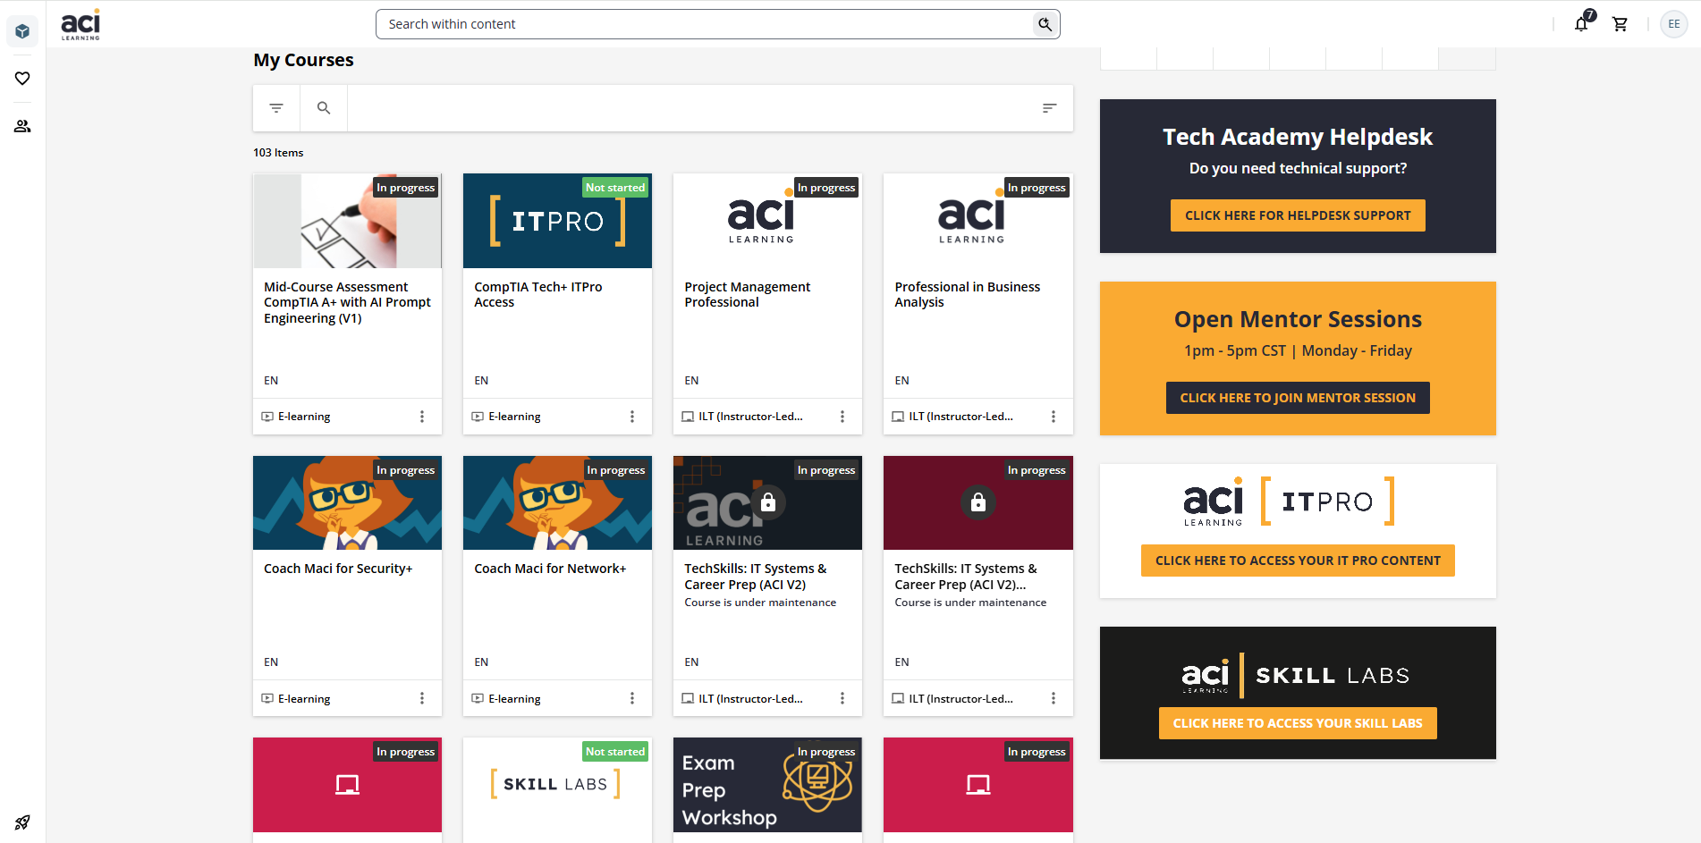This screenshot has height=843, width=1701.
Task: Click Here For Helpdesk Support button
Action: pyautogui.click(x=1298, y=215)
